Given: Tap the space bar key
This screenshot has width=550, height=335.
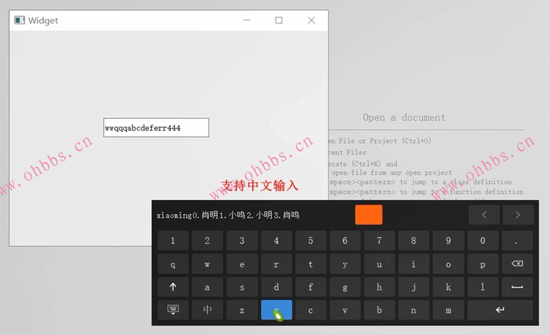Looking at the screenshot, I should 517,287.
